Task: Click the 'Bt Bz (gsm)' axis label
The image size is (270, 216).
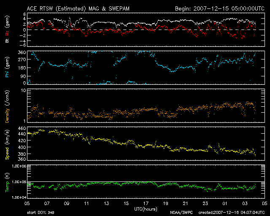Action: tap(7, 29)
